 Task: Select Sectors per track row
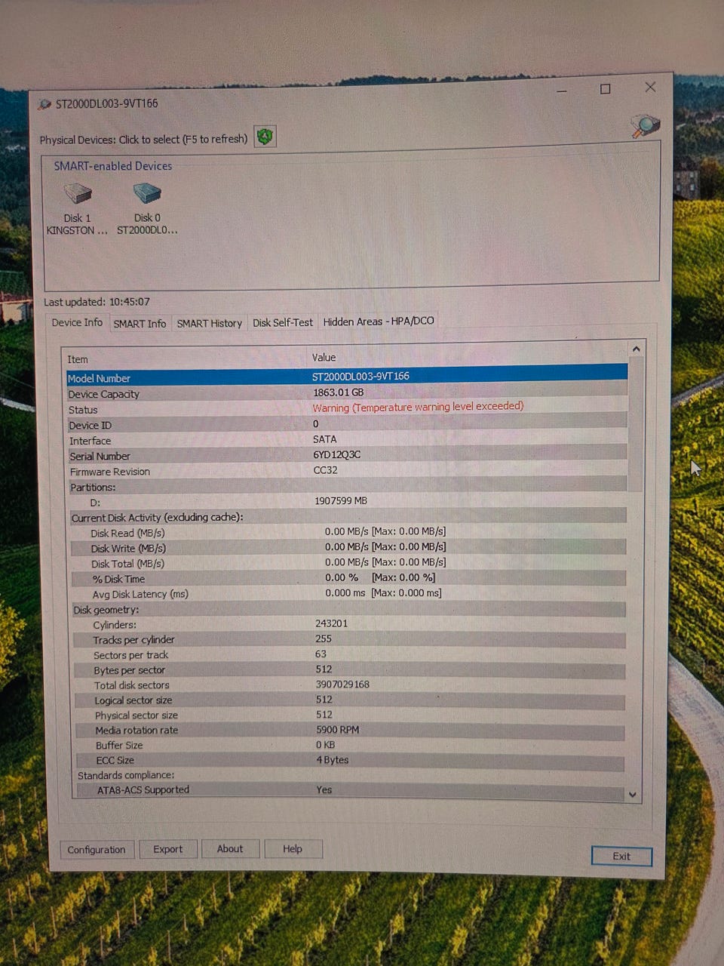click(348, 654)
